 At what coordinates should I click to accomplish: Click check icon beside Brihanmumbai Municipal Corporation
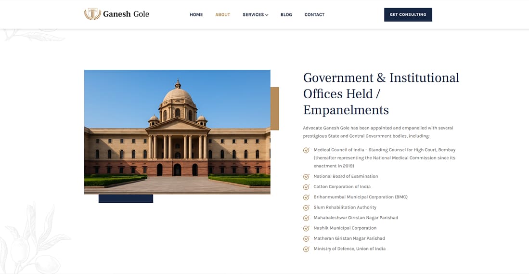(x=306, y=197)
